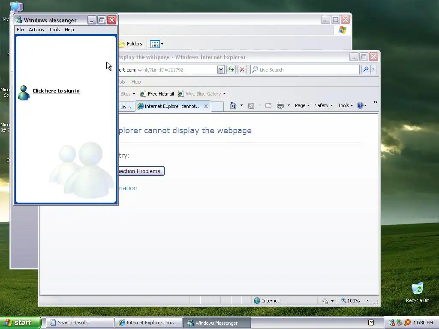This screenshot has height=329, width=439.
Task: Switch to Internet Explorer taskbar button
Action: pyautogui.click(x=148, y=323)
